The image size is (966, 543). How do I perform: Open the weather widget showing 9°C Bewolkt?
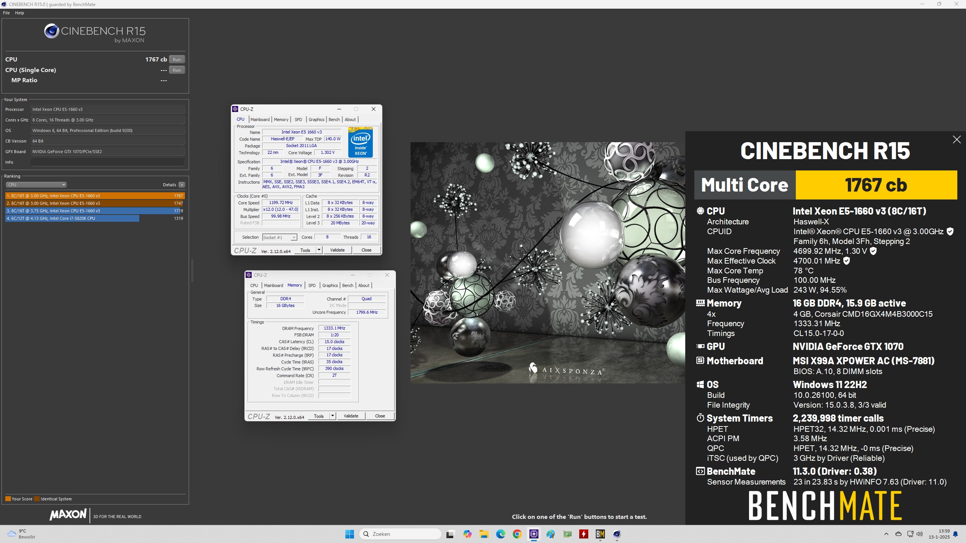point(21,534)
